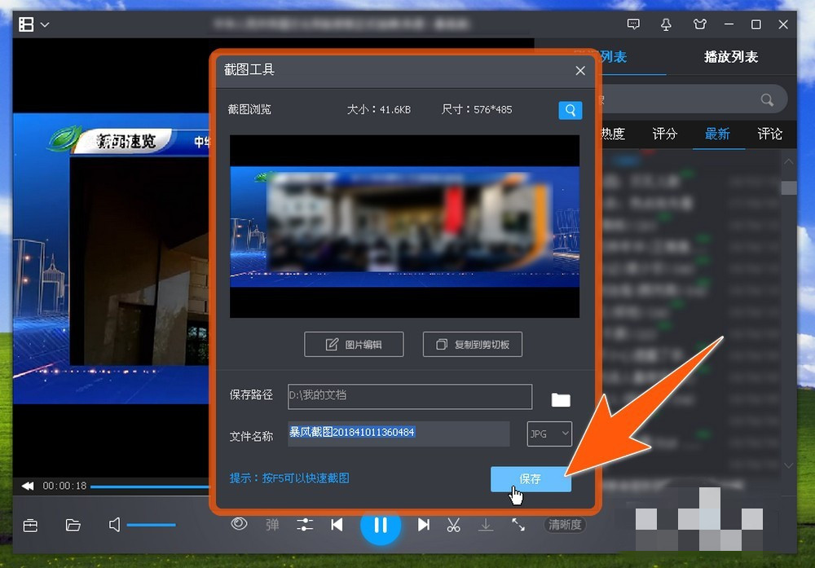
Task: Open the playback settings sliders icon
Action: pyautogui.click(x=305, y=525)
